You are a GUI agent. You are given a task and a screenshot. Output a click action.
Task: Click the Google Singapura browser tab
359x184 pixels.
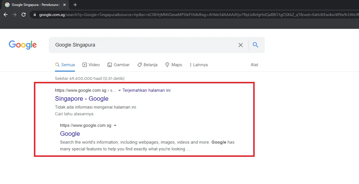pyautogui.click(x=35, y=5)
